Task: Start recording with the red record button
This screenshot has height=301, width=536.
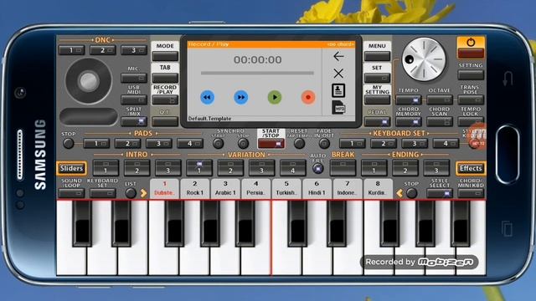Action: [x=308, y=97]
